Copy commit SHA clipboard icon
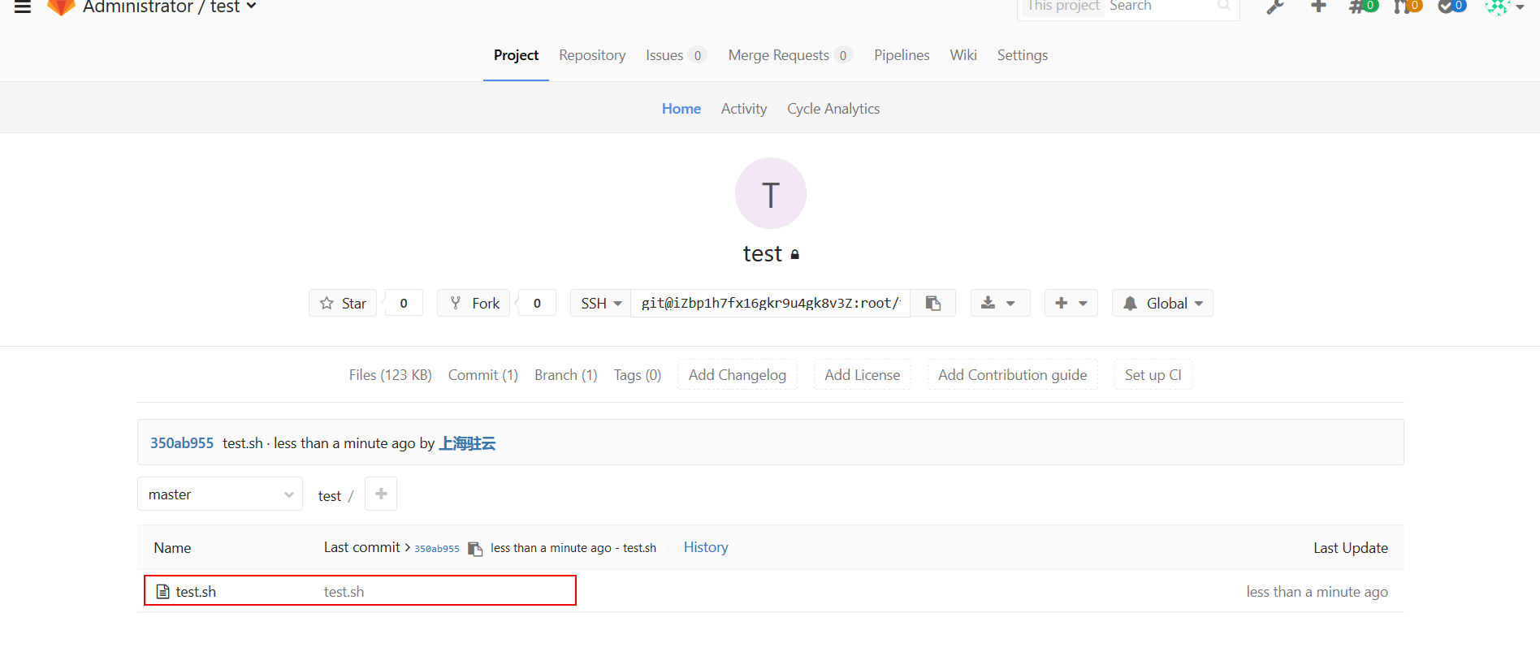The width and height of the screenshot is (1540, 656). pos(475,549)
